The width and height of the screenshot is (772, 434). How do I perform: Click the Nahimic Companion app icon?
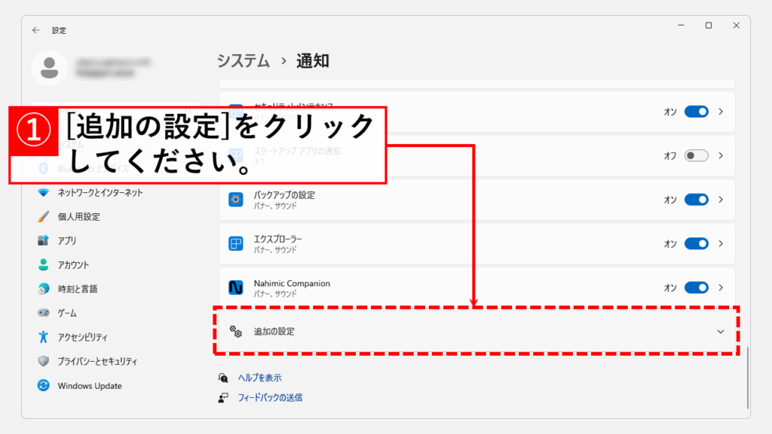click(x=236, y=288)
